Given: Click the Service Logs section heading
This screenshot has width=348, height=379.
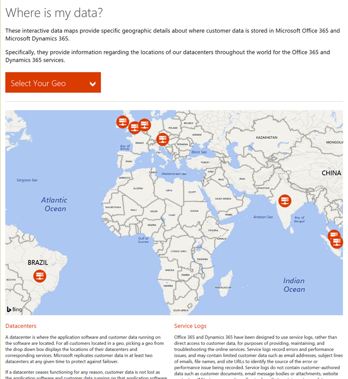Looking at the screenshot, I should [190, 326].
